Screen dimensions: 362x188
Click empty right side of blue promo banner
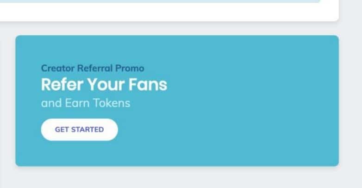point(259,102)
